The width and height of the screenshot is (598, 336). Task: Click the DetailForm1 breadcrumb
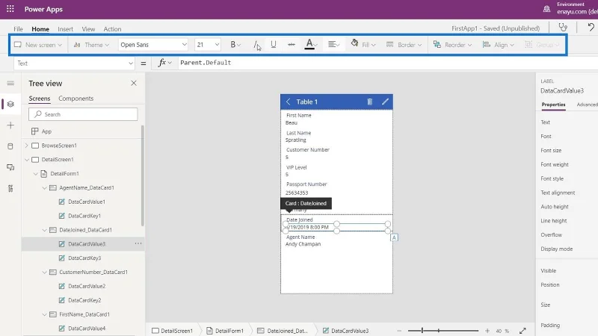tap(225, 331)
